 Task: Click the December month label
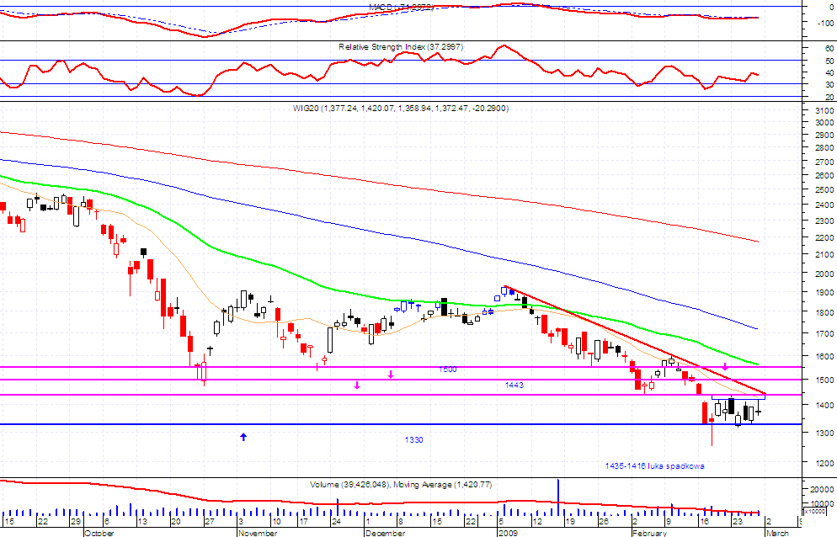tap(386, 533)
